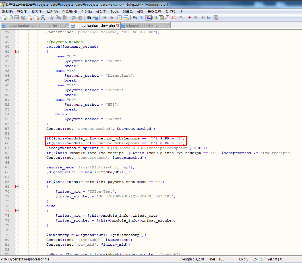Click the Close file toolbar icon
302x263 pixels.
tap(30, 18)
